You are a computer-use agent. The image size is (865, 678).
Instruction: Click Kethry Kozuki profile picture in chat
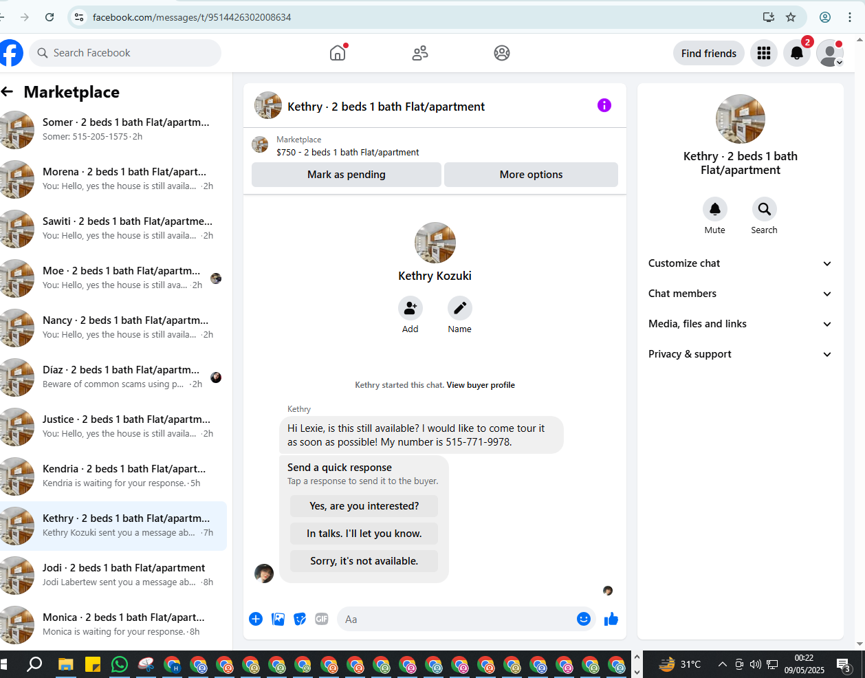(435, 243)
